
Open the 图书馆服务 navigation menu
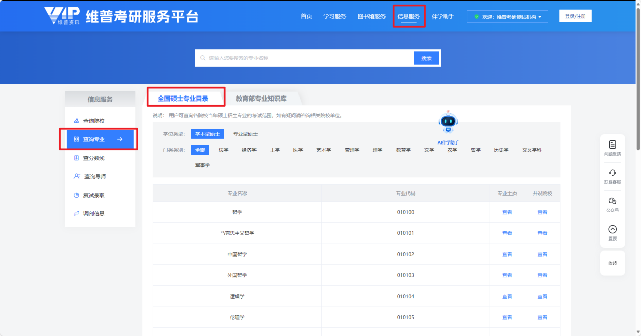[371, 16]
